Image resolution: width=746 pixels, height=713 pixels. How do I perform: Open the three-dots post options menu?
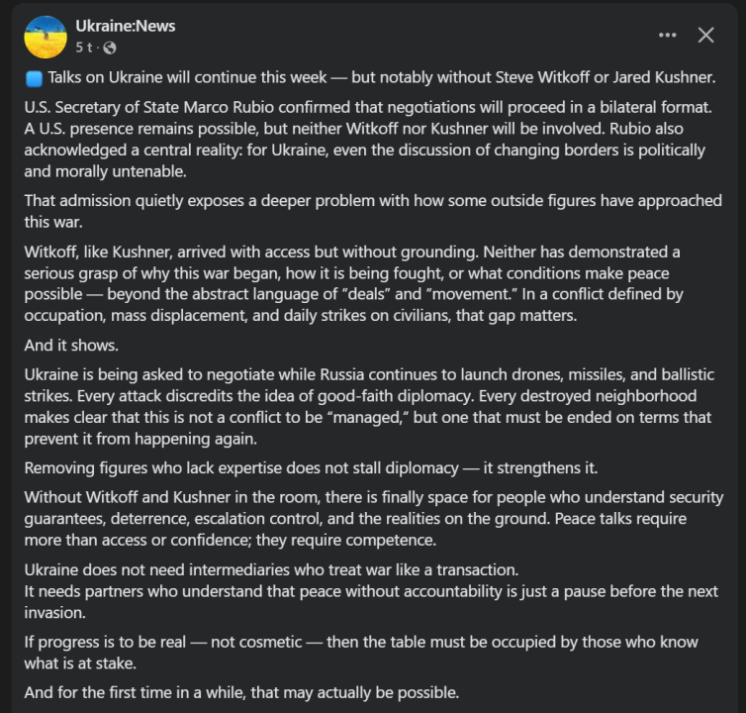click(x=668, y=35)
